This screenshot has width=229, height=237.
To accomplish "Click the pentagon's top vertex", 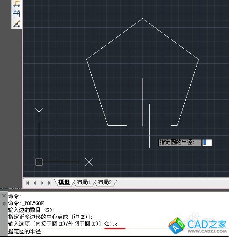I will [x=142, y=19].
